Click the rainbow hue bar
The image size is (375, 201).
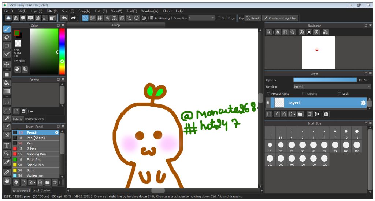pyautogui.click(x=62, y=51)
